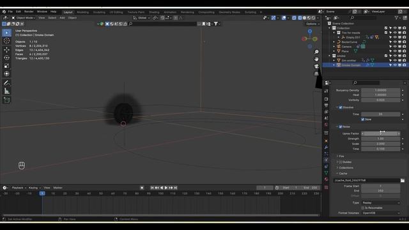Open the Tool properties tab
409x230 pixels.
click(326, 91)
